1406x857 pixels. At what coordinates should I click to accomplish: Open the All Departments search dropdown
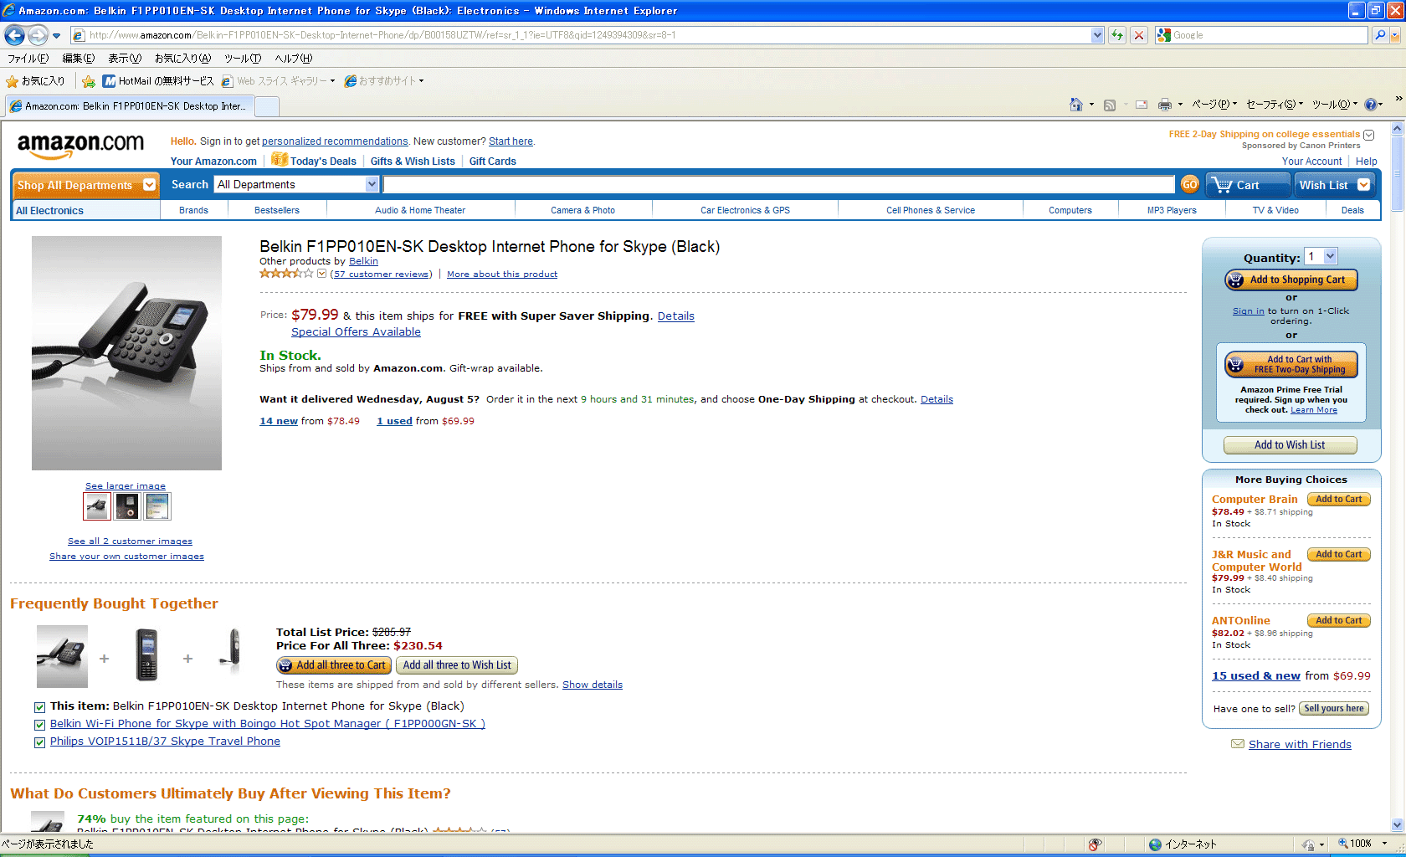pyautogui.click(x=297, y=184)
